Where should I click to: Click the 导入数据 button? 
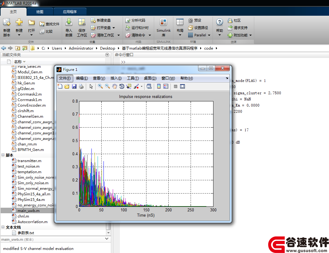[69, 27]
